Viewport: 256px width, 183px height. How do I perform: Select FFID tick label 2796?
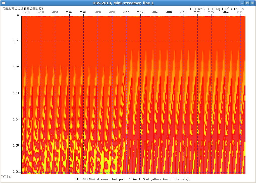[26, 12]
